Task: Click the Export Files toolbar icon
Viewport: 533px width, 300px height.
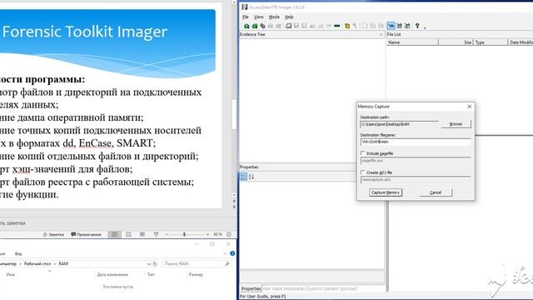Action: click(x=365, y=26)
